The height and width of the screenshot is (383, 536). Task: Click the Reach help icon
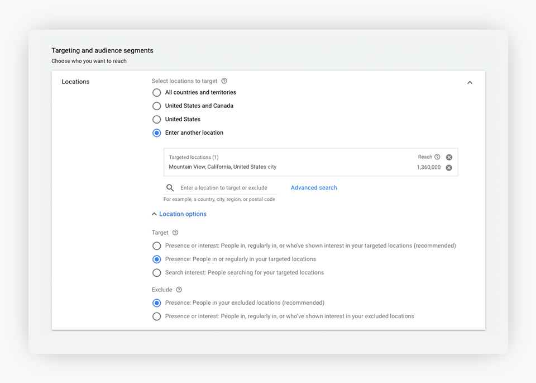coord(437,157)
